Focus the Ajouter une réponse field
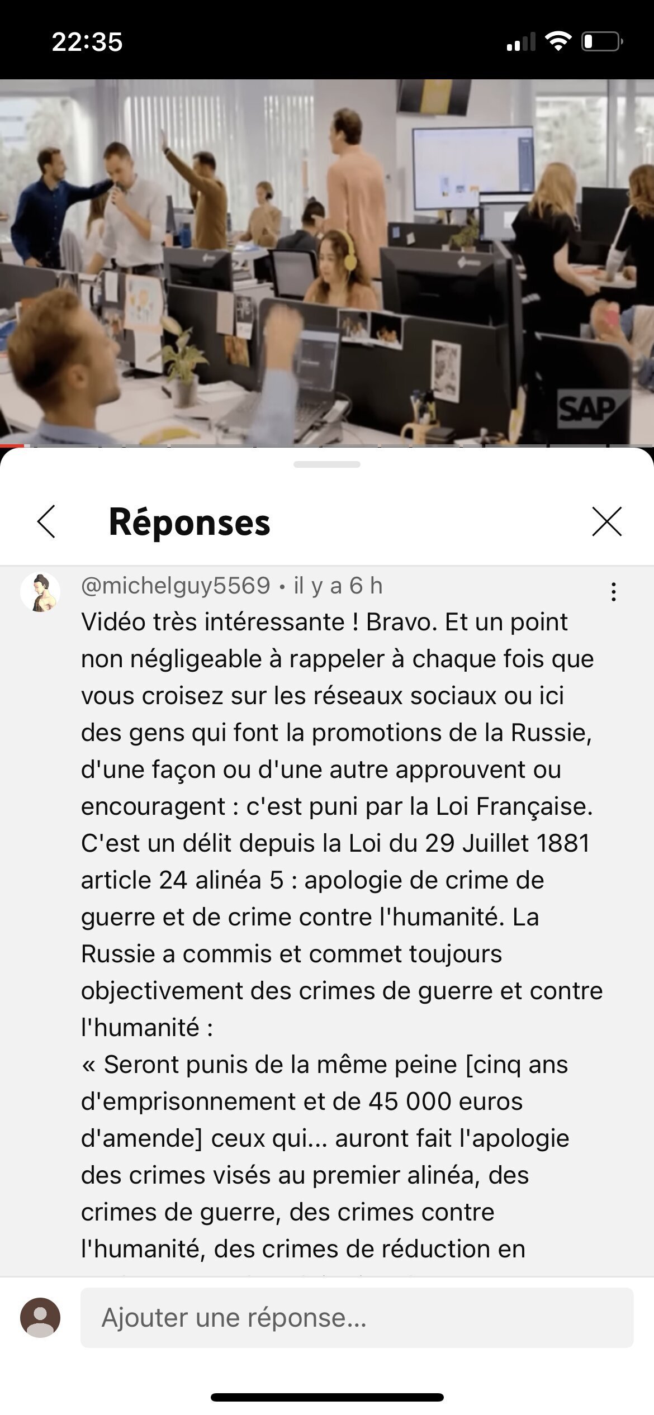This screenshot has width=654, height=1415. tap(357, 1317)
